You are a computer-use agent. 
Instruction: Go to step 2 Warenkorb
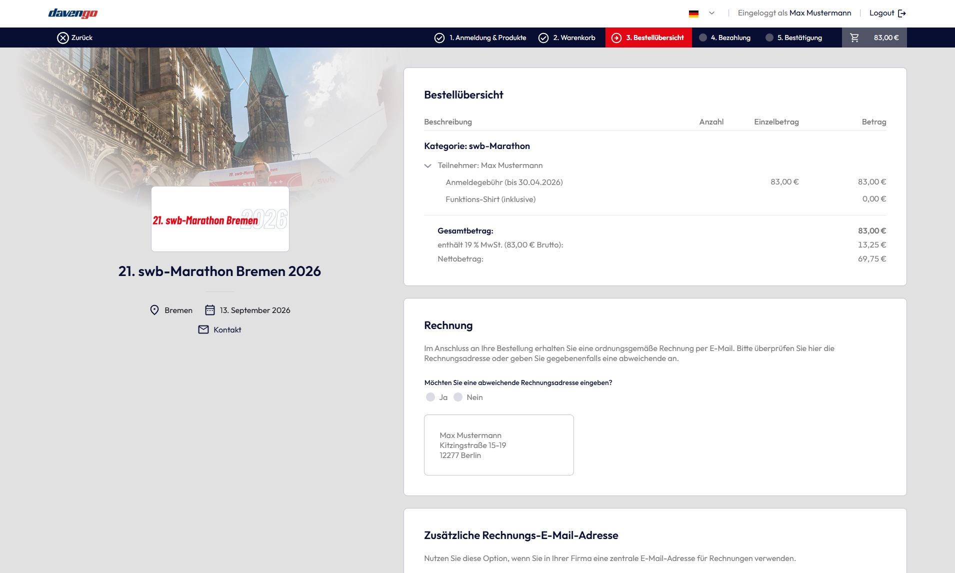(x=567, y=38)
